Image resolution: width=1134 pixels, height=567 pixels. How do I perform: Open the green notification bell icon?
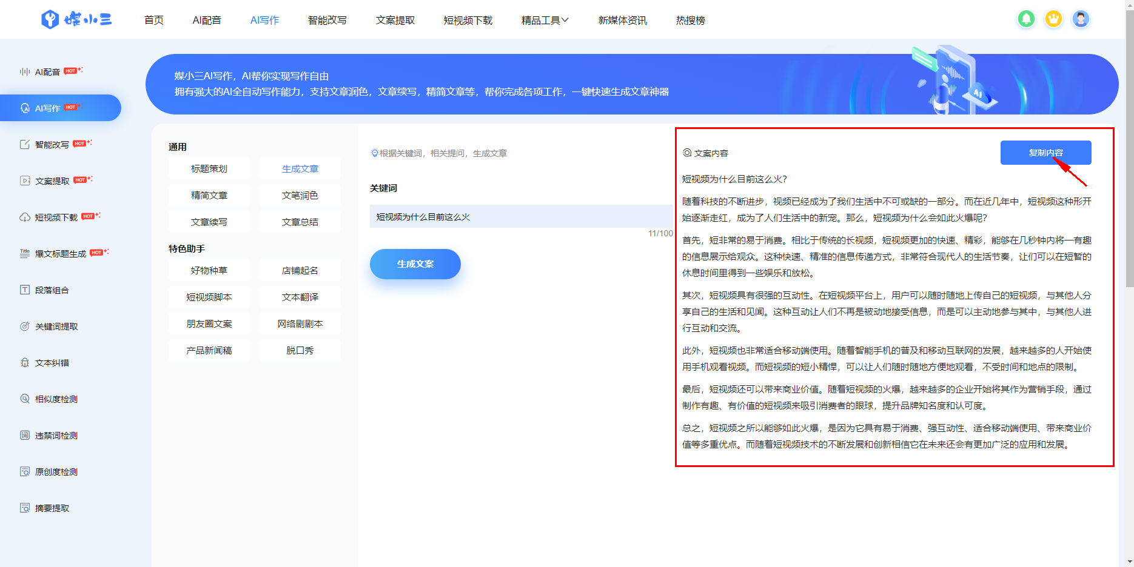pos(1026,19)
